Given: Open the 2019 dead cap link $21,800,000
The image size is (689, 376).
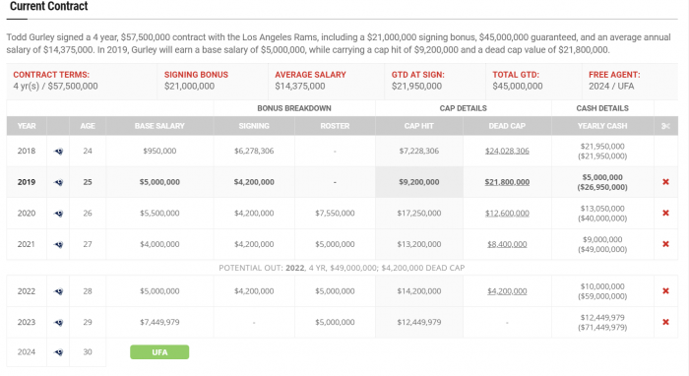Looking at the screenshot, I should click(x=507, y=182).
